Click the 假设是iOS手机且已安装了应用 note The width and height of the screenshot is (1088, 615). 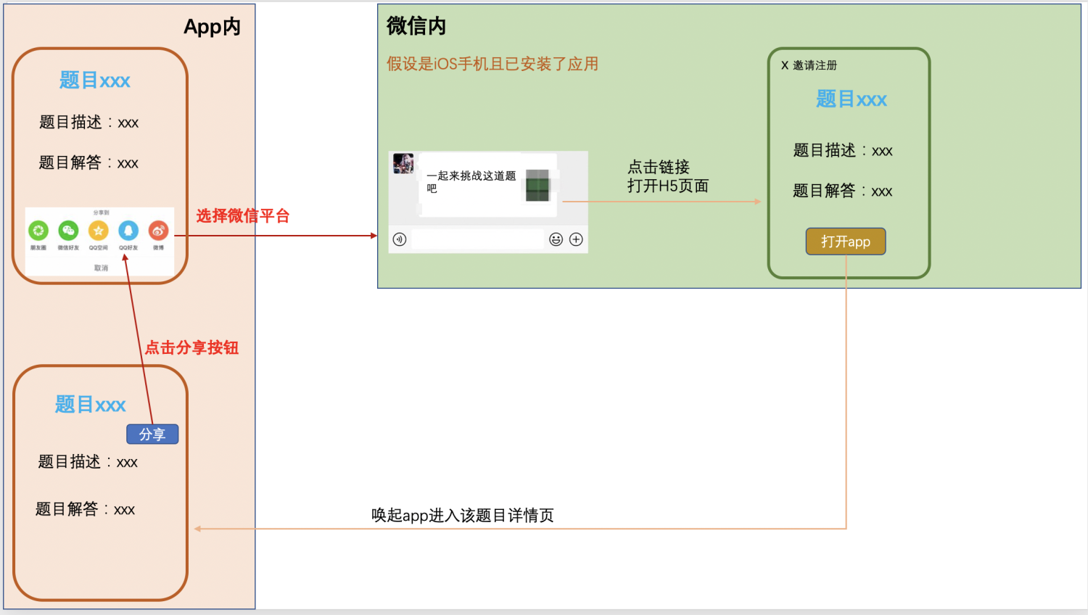pyautogui.click(x=493, y=64)
